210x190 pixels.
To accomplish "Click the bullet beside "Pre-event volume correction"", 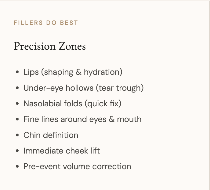I will point(17,167).
